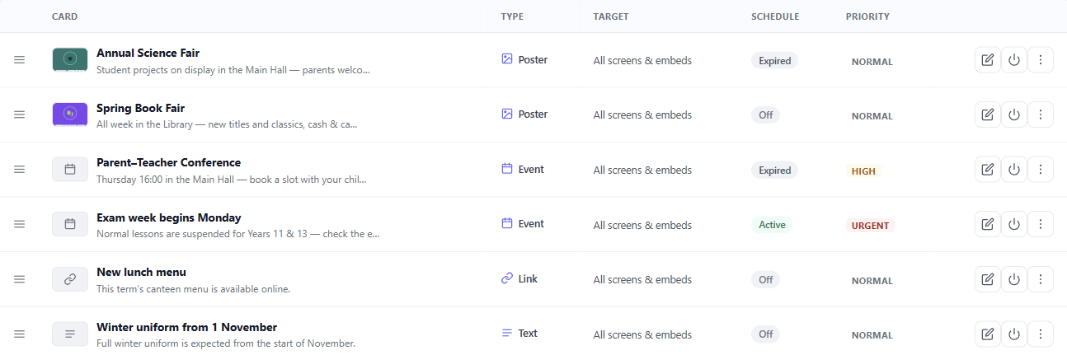Edit the Spring Book Fair card
Screen dimensions: 1067x355
tap(988, 114)
